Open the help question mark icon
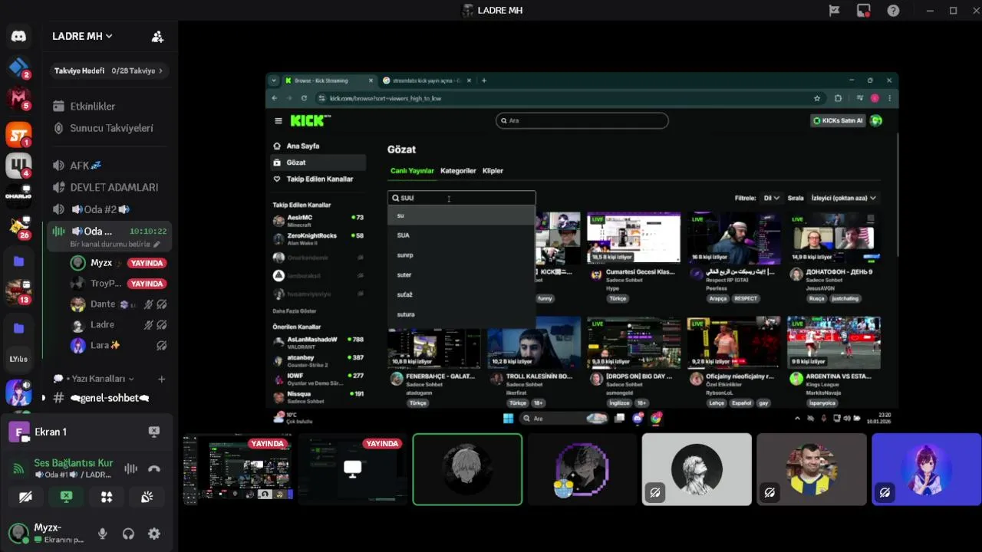This screenshot has width=982, height=552. pos(893,11)
